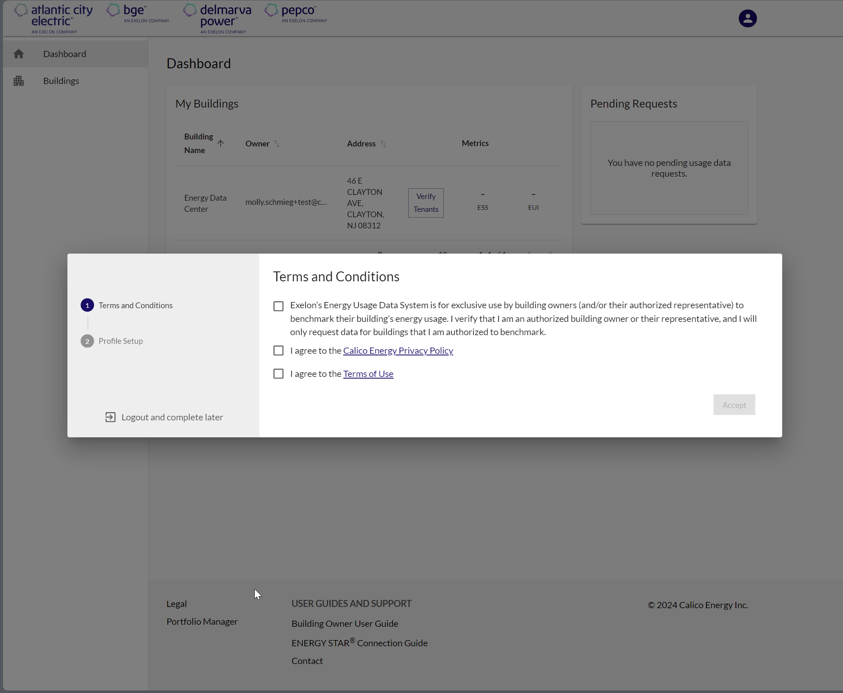Select Dashboard in the navigation menu
The height and width of the screenshot is (693, 843).
click(65, 54)
